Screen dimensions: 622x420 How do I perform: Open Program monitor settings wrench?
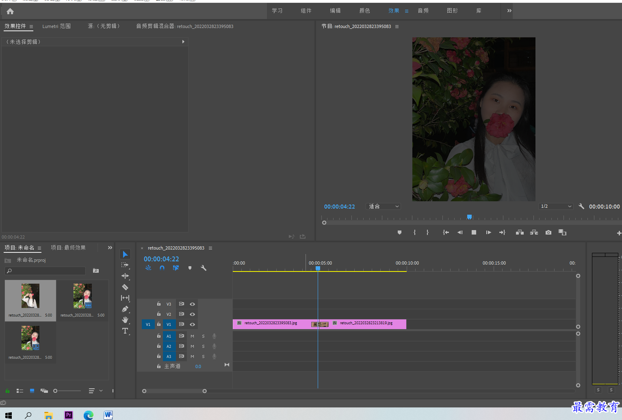coord(581,206)
